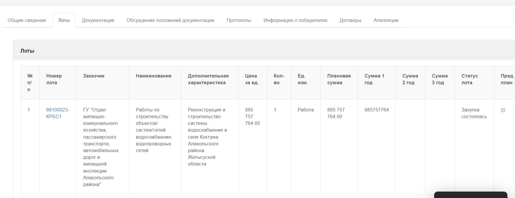Click the Лоты panel heading
This screenshot has width=515, height=198.
27,51
